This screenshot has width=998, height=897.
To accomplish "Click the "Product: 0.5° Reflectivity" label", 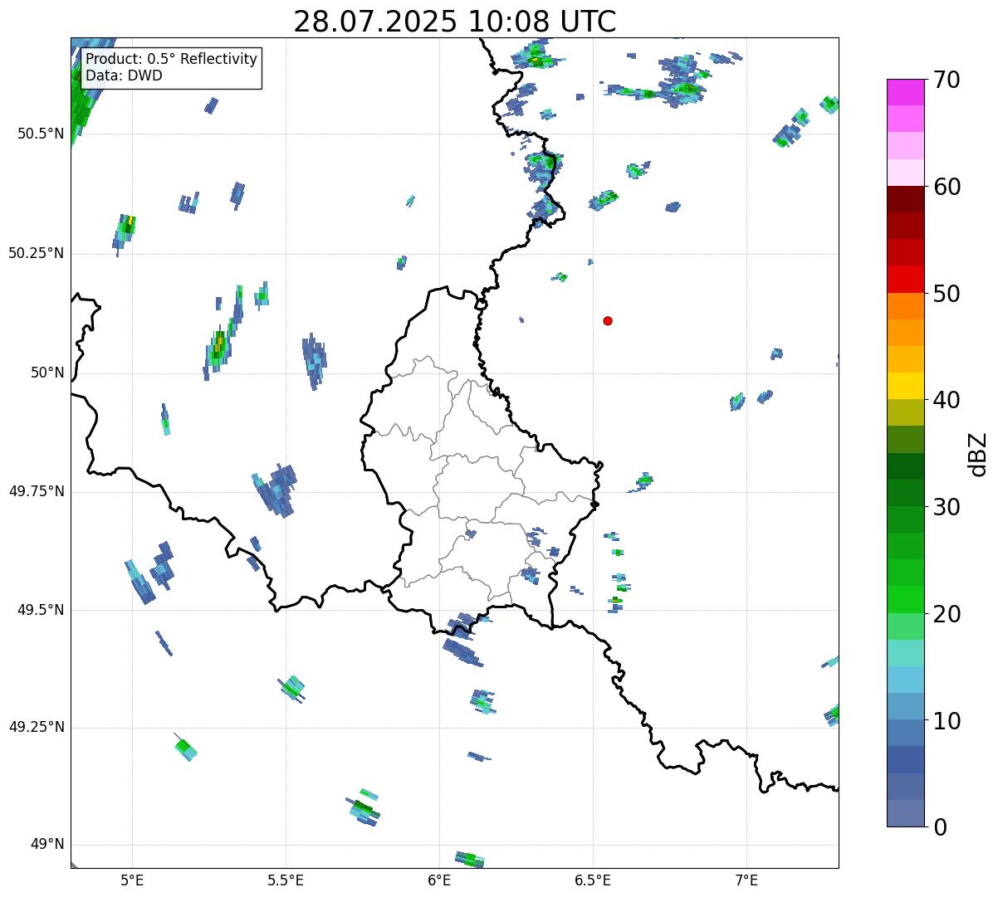I will [x=172, y=60].
